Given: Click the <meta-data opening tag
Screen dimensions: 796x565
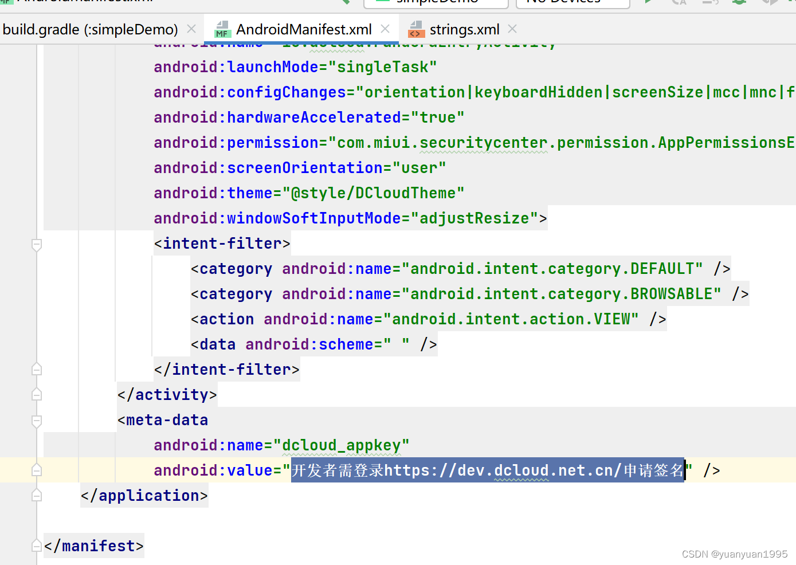Looking at the screenshot, I should point(163,420).
